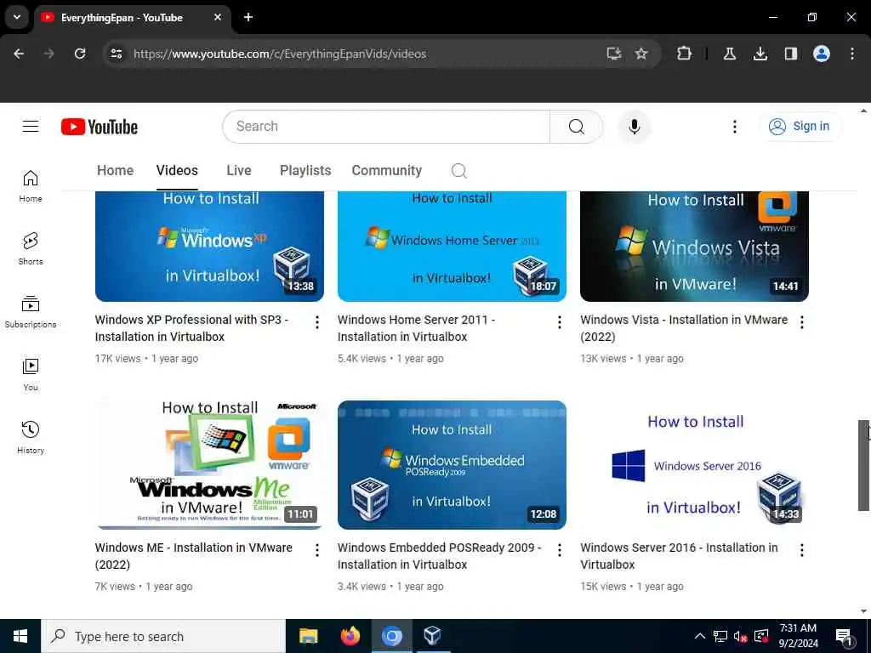Click title Windows ME - Installation in VMware
871x653 pixels.
[x=193, y=556]
